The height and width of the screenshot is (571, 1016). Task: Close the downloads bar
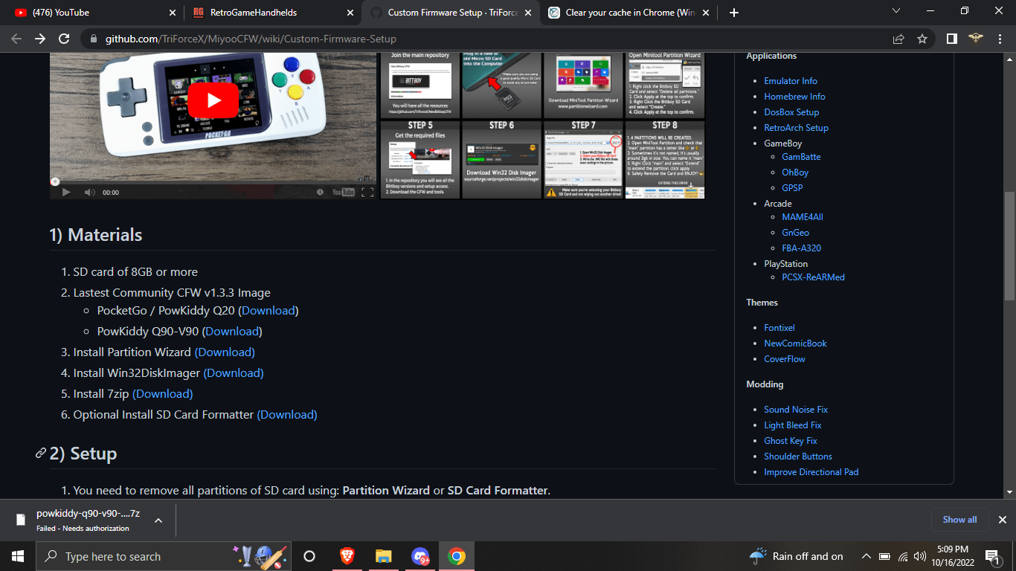[1002, 520]
